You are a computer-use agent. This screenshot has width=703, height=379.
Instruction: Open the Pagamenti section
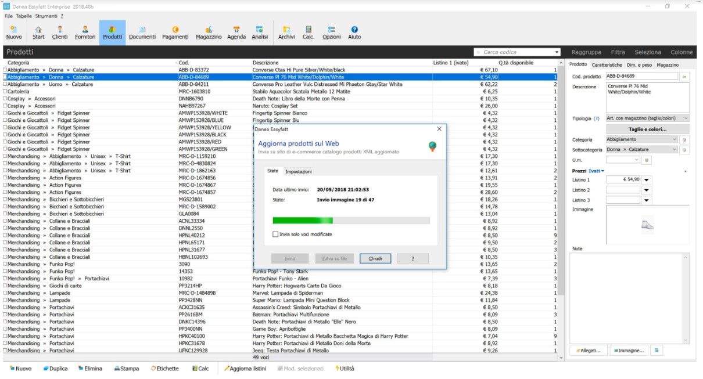click(x=175, y=33)
